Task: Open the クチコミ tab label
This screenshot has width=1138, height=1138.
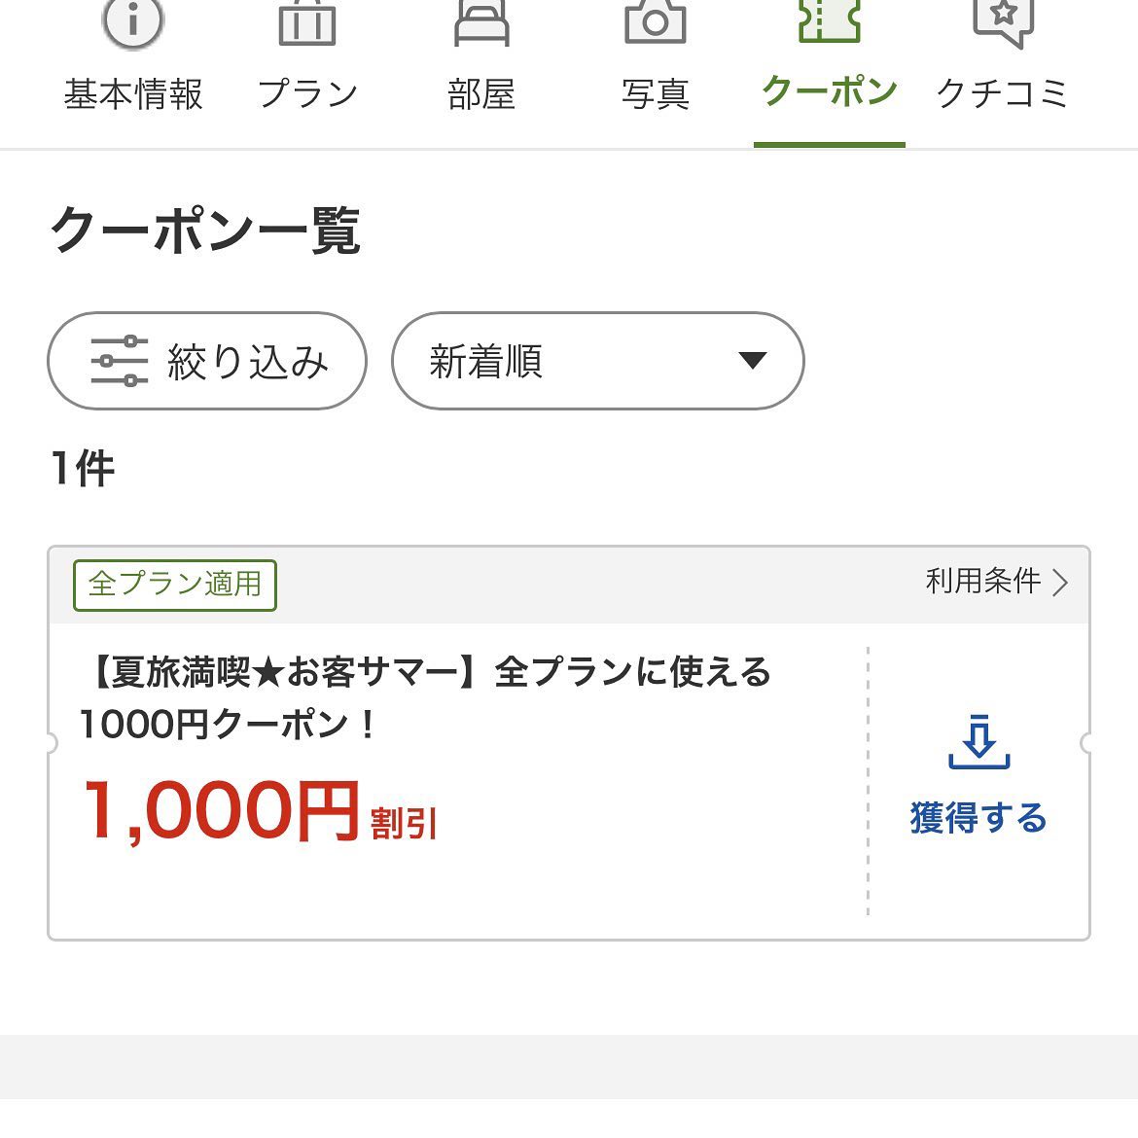Action: (1003, 94)
